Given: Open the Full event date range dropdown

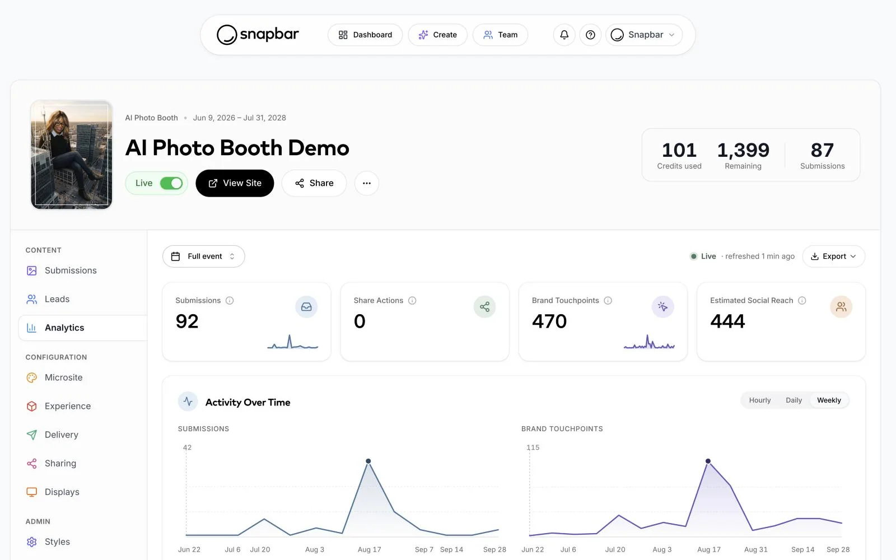Looking at the screenshot, I should point(204,256).
